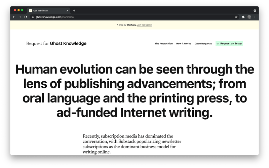Viewport: 269px width, 168px height.
Task: Bookmark this page with the star icon
Action: (x=236, y=17)
